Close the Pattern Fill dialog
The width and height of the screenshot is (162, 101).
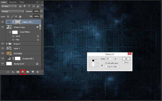(x=130, y=54)
